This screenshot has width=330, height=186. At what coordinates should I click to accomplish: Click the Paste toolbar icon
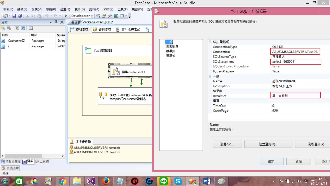point(39,16)
